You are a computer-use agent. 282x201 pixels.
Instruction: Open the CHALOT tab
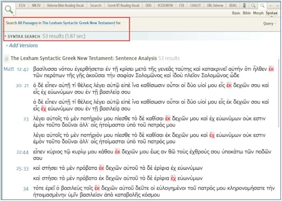click(x=195, y=6)
